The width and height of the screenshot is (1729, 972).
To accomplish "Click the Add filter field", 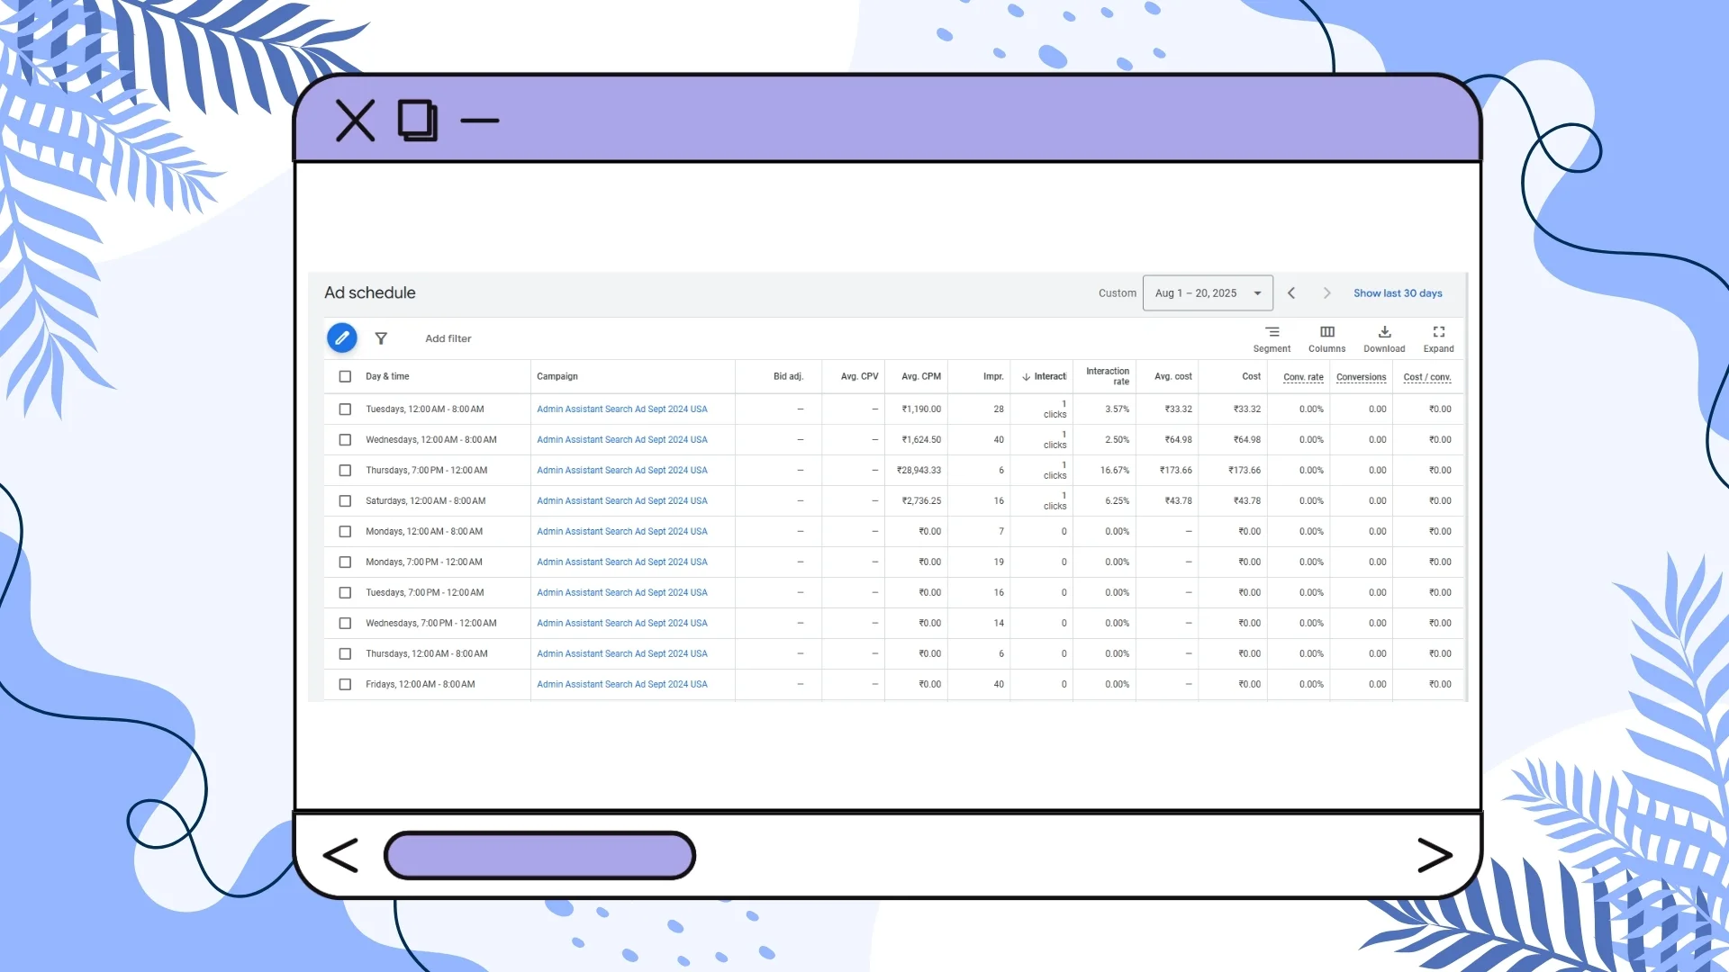I will pyautogui.click(x=448, y=339).
